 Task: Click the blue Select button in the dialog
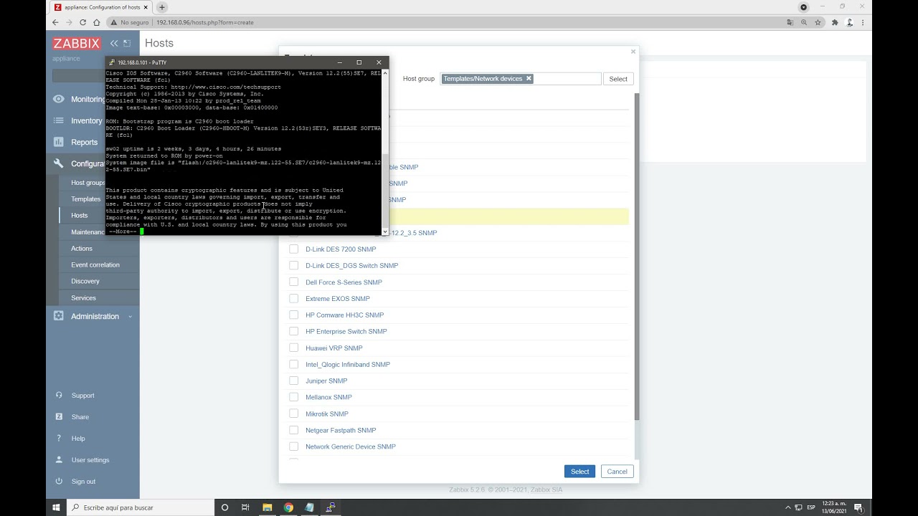pyautogui.click(x=579, y=471)
